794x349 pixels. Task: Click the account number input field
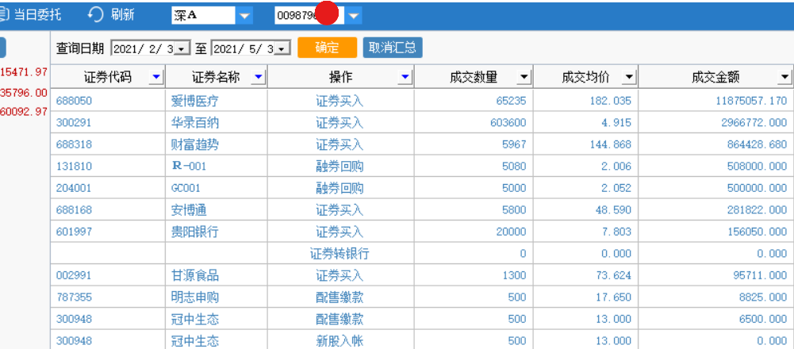[x=309, y=16]
